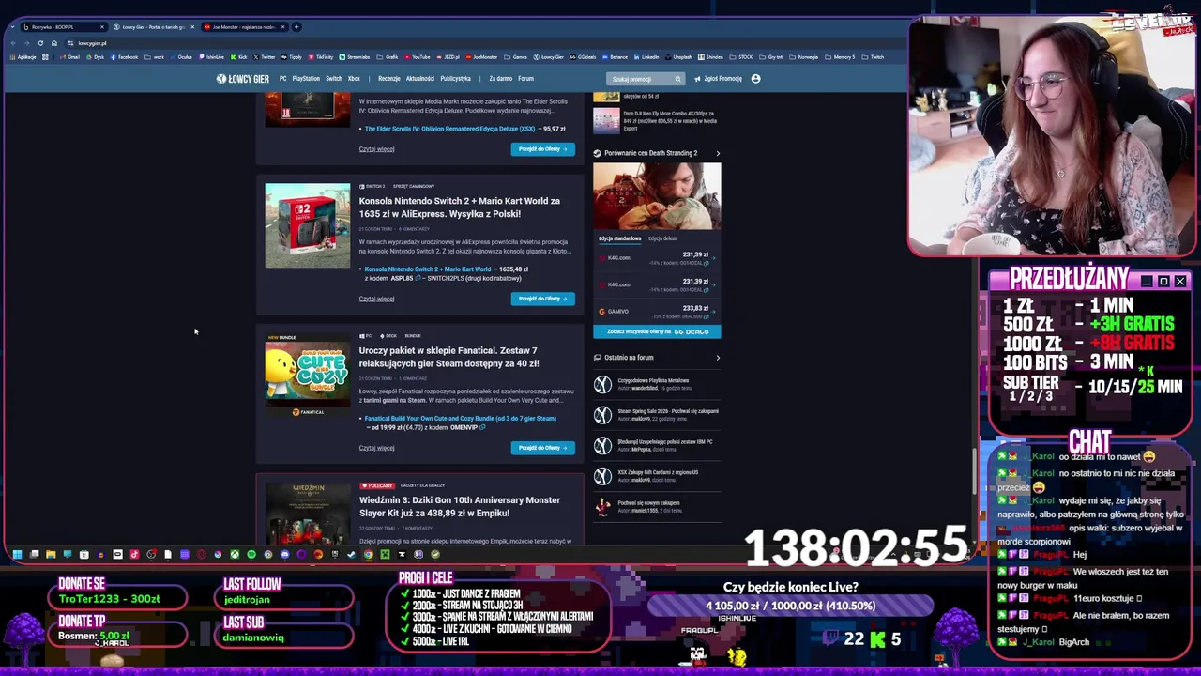Open chevron beside Porównanie cen Death Stranding 2
The image size is (1201, 676).
[718, 153]
